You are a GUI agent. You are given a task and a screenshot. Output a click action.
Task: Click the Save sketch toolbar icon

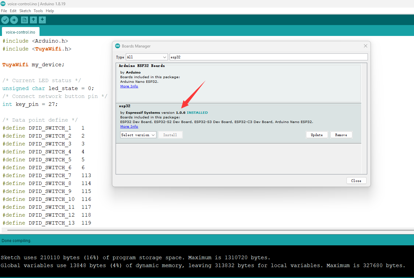click(x=42, y=20)
